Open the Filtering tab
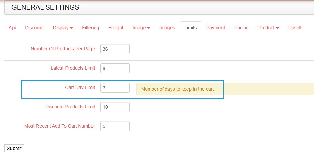This screenshot has height=155, width=314. pyautogui.click(x=90, y=28)
